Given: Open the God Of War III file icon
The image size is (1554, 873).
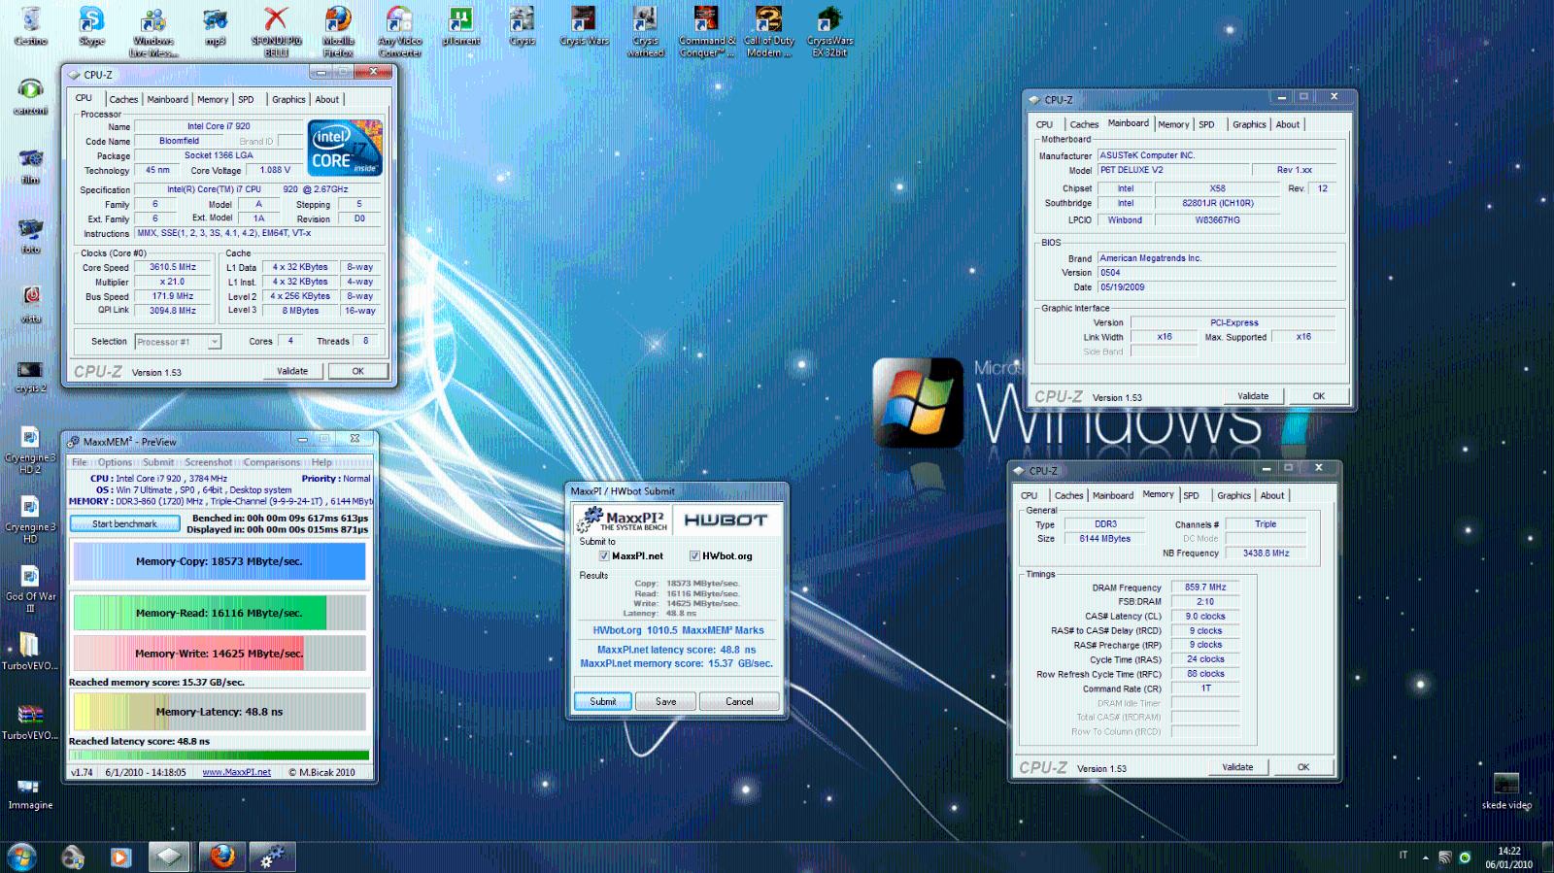Looking at the screenshot, I should coord(31,588).
